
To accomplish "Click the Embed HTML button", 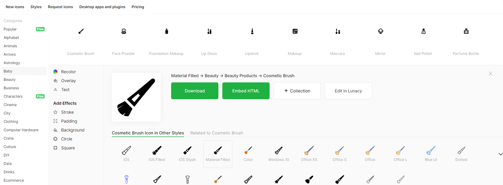I will (246, 91).
